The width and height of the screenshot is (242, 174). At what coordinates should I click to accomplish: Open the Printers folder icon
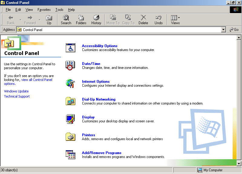(70, 137)
